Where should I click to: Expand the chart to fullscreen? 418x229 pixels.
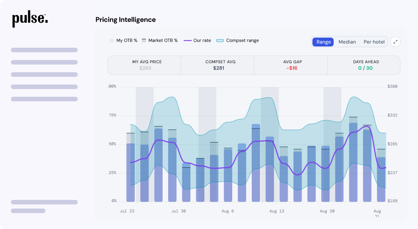(x=395, y=42)
